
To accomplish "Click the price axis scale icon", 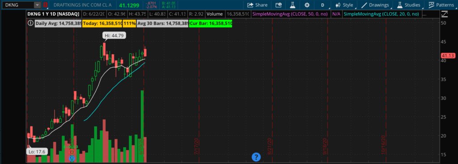I will (x=445, y=14).
